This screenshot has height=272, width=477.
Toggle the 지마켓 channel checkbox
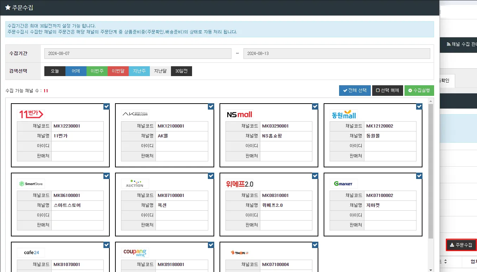coord(419,176)
